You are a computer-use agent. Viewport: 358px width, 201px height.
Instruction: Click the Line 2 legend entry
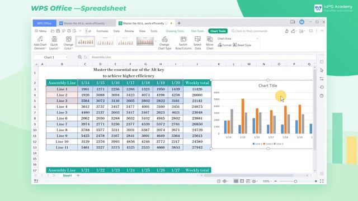click(268, 144)
